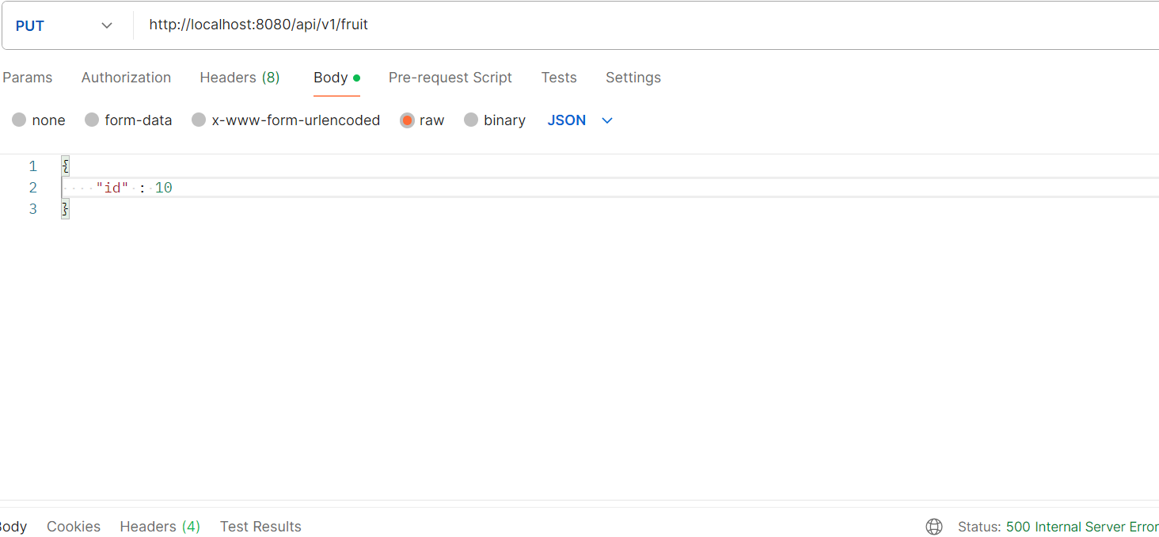The width and height of the screenshot is (1159, 537).
Task: Switch to Pre-request Script tab
Action: (x=450, y=78)
